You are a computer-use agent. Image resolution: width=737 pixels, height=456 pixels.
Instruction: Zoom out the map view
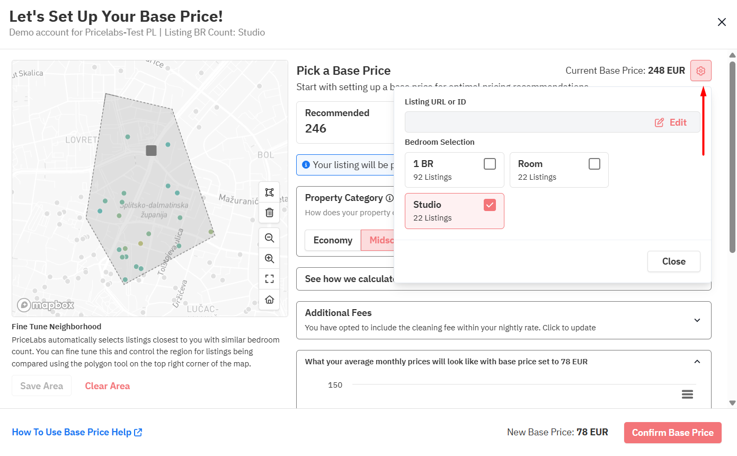click(269, 238)
